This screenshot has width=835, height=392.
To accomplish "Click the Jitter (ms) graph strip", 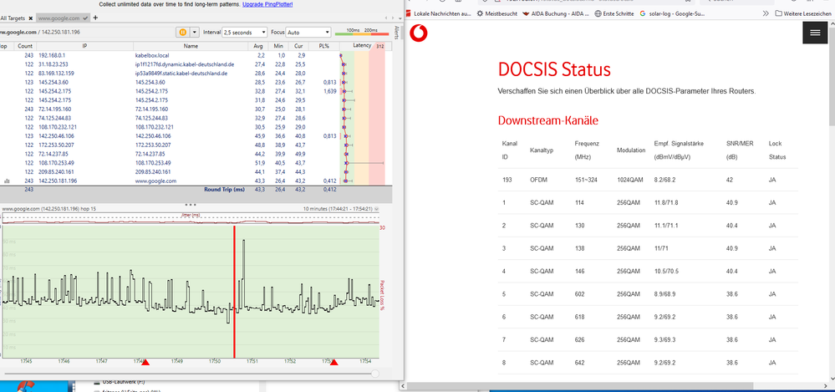I will pyautogui.click(x=191, y=219).
